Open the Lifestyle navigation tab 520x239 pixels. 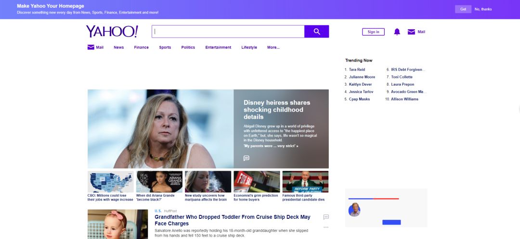click(249, 47)
